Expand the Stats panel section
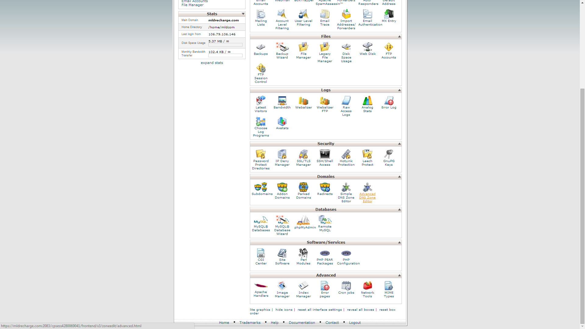This screenshot has width=585, height=329. pos(212,63)
